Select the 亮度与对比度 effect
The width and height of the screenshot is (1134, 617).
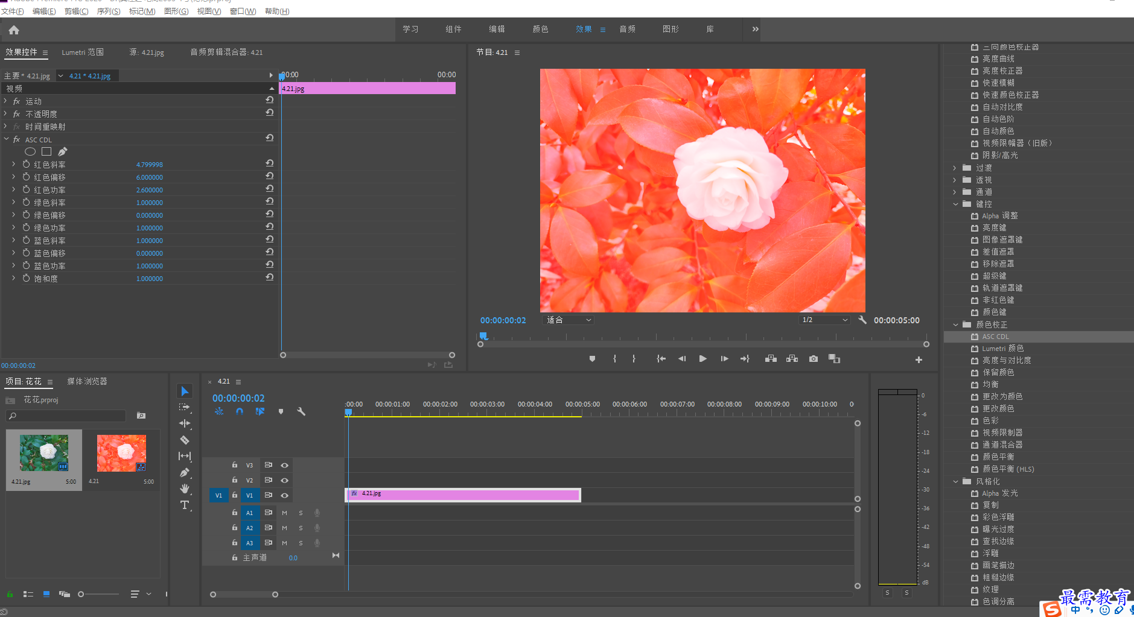tap(1007, 361)
